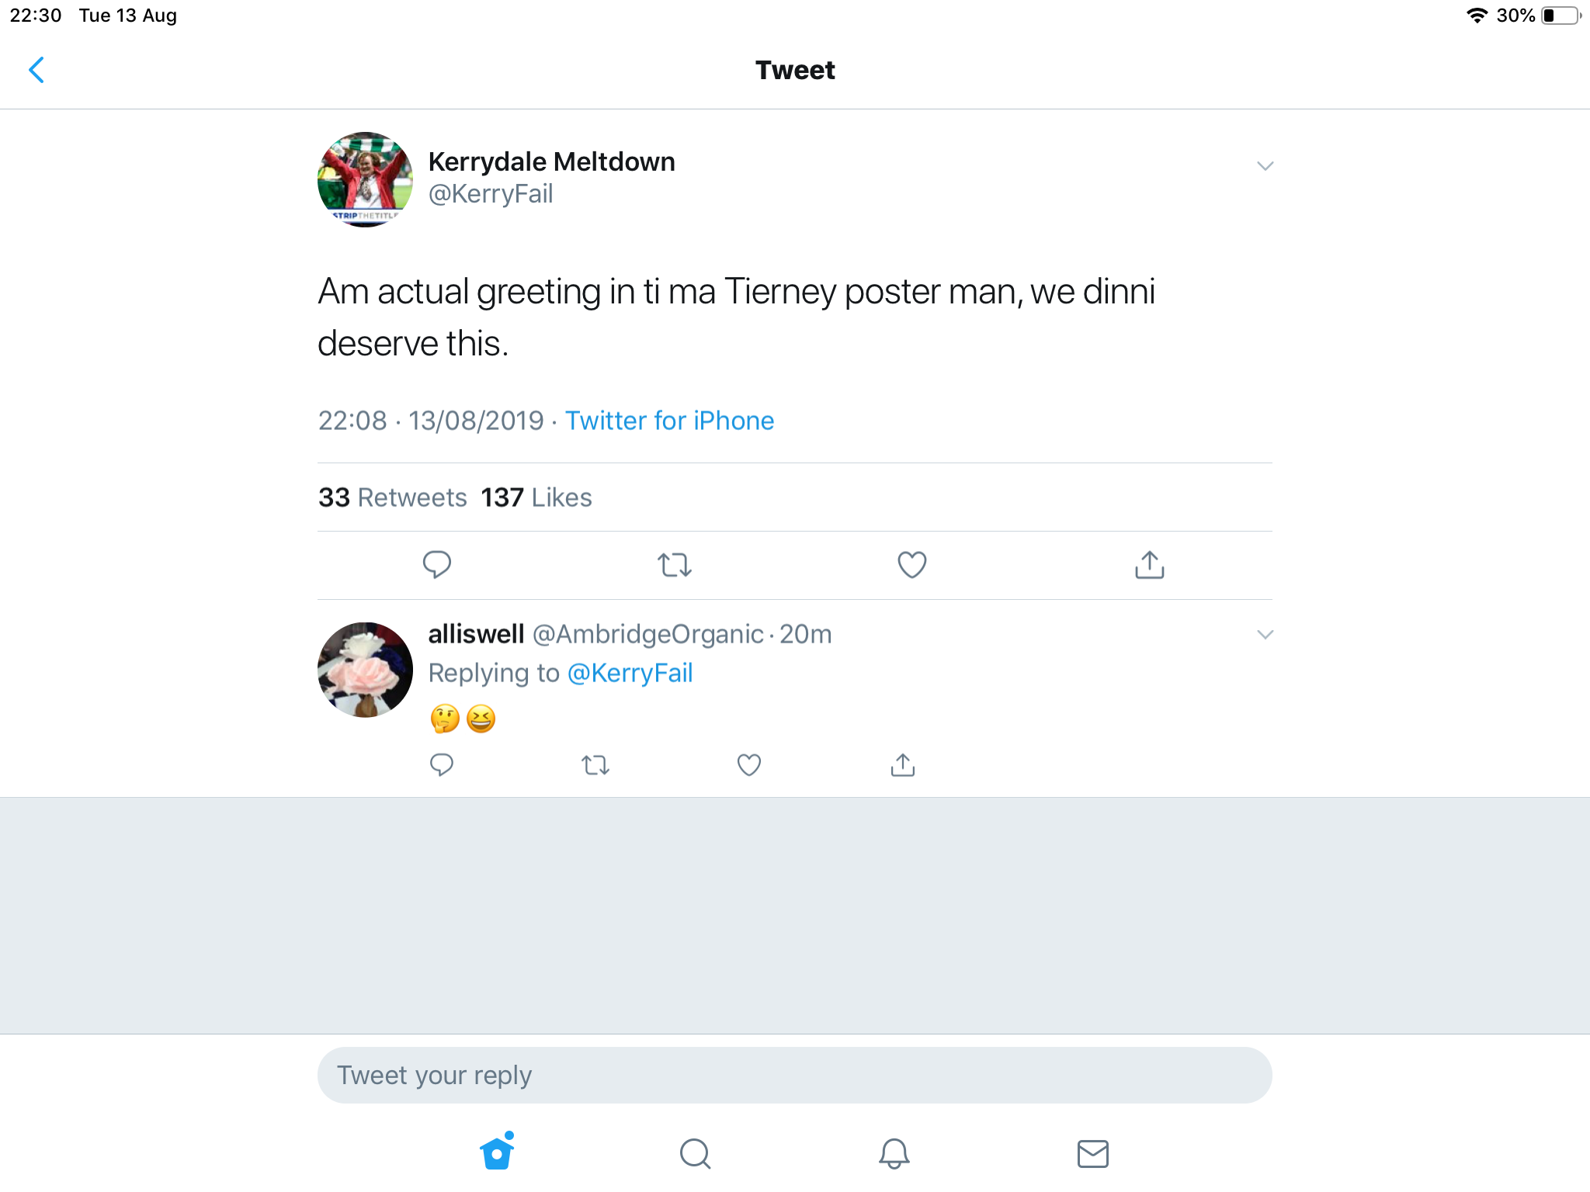This screenshot has height=1192, width=1590.
Task: Like the Tierney poster tweet
Action: (x=911, y=564)
